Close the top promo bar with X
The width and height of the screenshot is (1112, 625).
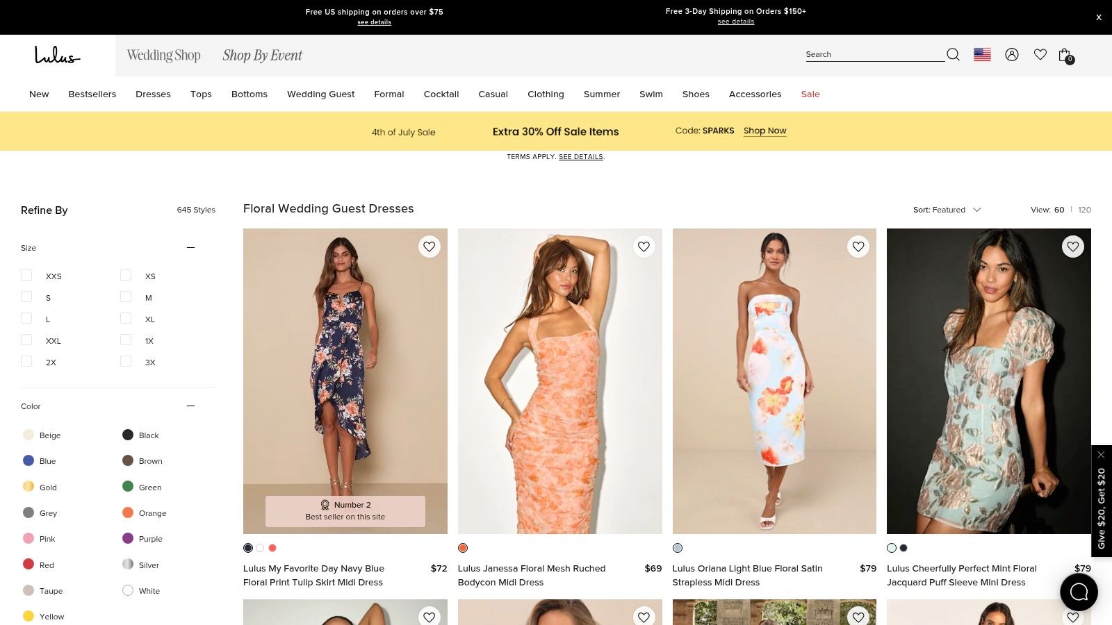click(1099, 17)
